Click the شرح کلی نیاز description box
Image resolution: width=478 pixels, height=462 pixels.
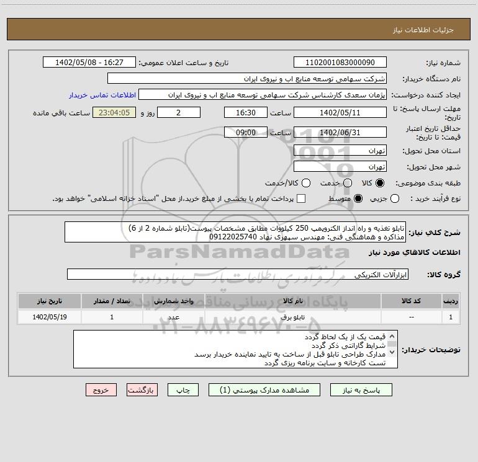tap(235, 232)
